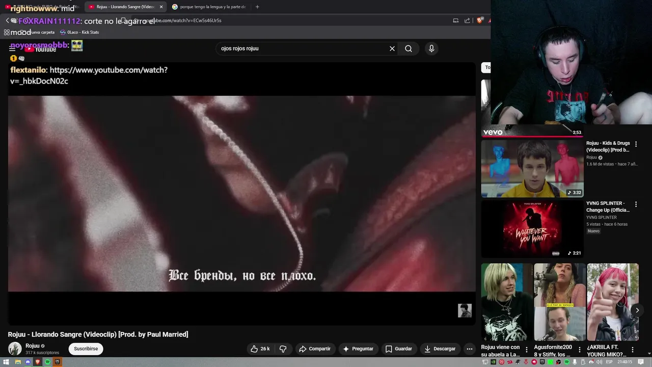Open the Windows Start menu
Image resolution: width=652 pixels, height=367 pixels.
(6, 362)
